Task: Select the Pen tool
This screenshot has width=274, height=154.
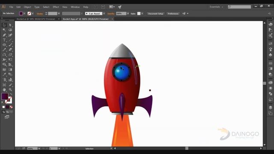Action: (4, 35)
